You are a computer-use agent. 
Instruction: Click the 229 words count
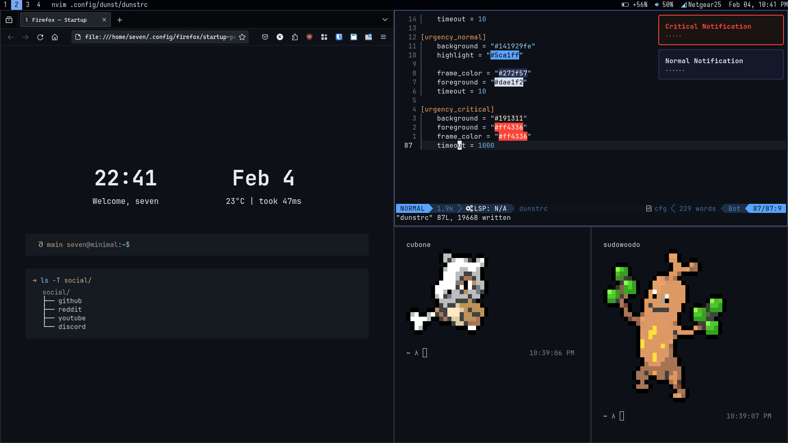(x=698, y=209)
